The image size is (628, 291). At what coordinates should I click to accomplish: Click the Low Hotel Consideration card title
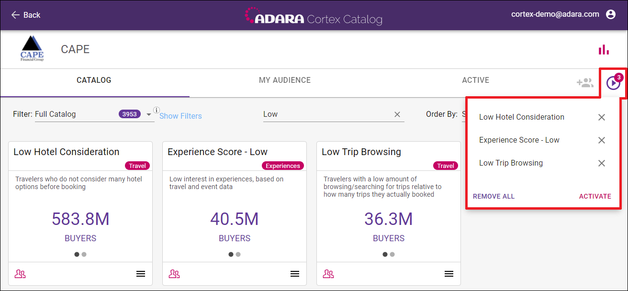click(x=67, y=152)
